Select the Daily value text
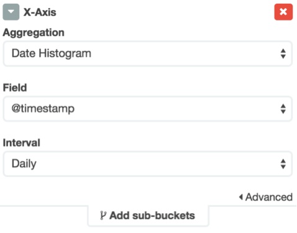Image resolution: width=297 pixels, height=233 pixels. (x=24, y=164)
